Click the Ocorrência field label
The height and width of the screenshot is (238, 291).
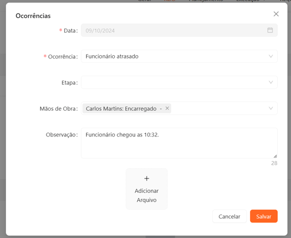click(x=63, y=56)
